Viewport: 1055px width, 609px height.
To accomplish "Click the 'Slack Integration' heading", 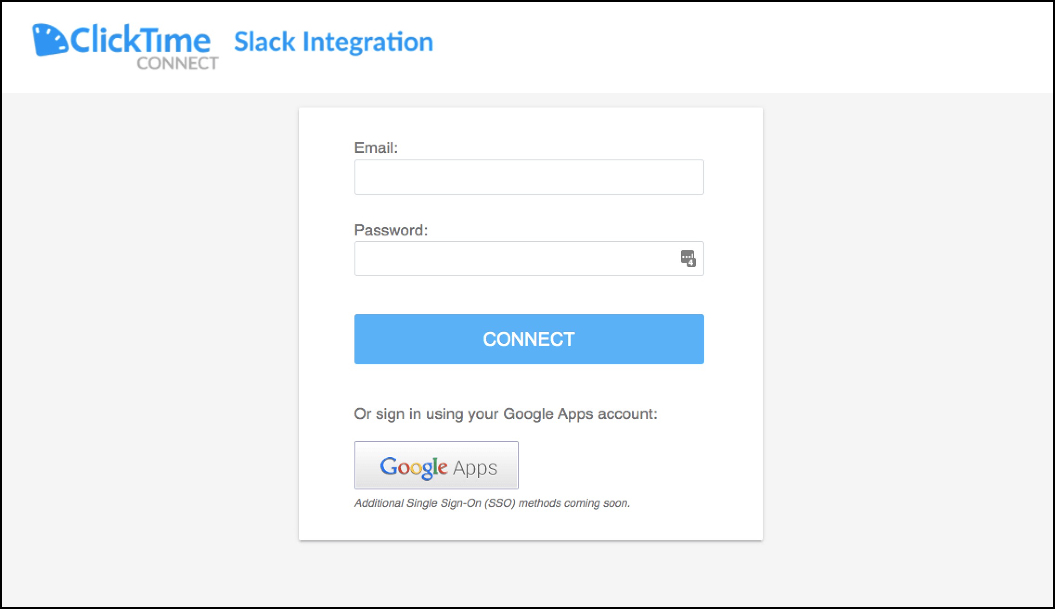I will click(334, 42).
